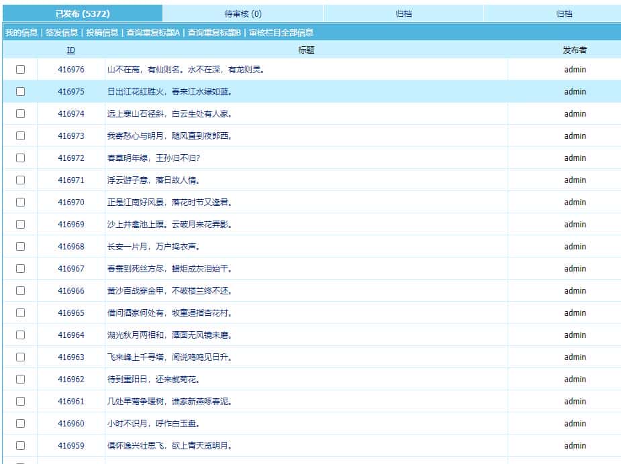Viewport: 621px width, 464px height.
Task: Open title 正是江南好风景，落花时节又逢君。
Action: tap(169, 202)
